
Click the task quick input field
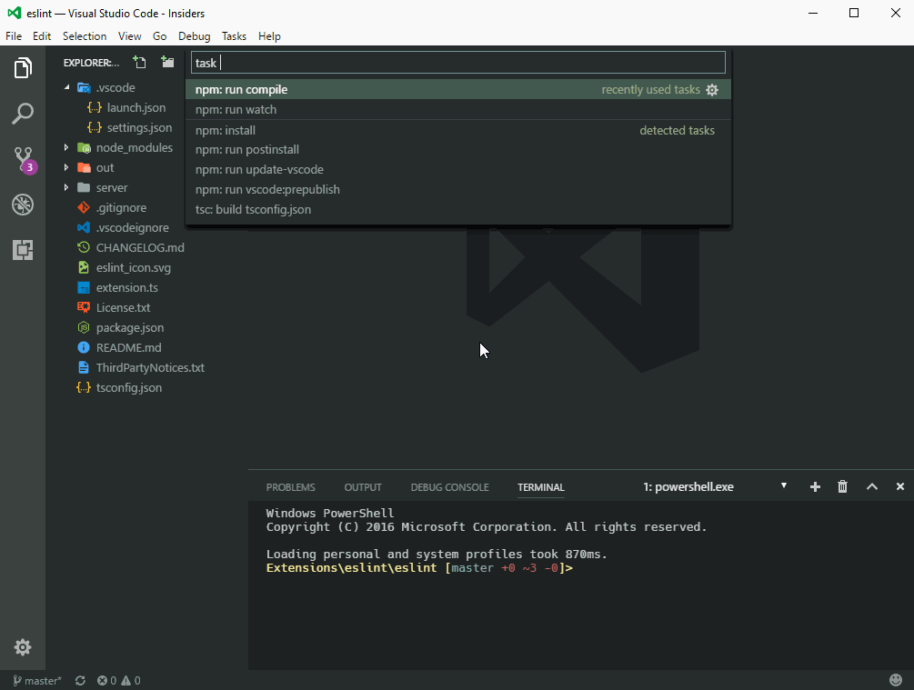pos(457,63)
